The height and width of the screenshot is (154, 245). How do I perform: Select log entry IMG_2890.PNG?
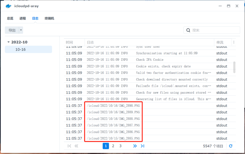150,106
